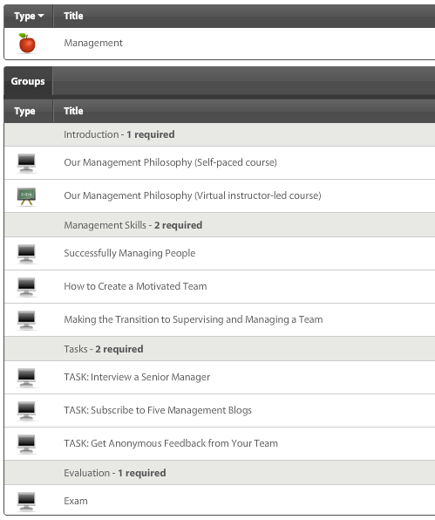Open TASK: Subscribe to Five Management Blogs
This screenshot has height=520, width=435.
click(158, 410)
